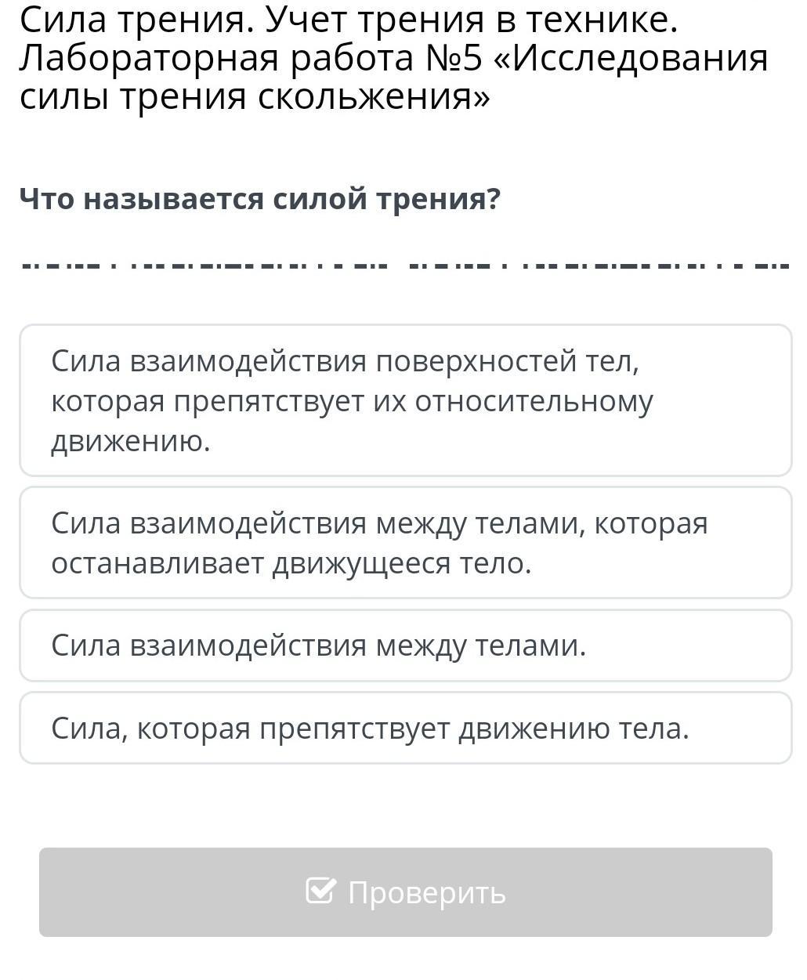Click 'силы трения скольжения»' heading line
Viewport: 807px width, 980px height.
point(255,97)
